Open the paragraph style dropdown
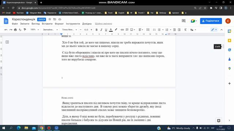 [x=50, y=30]
